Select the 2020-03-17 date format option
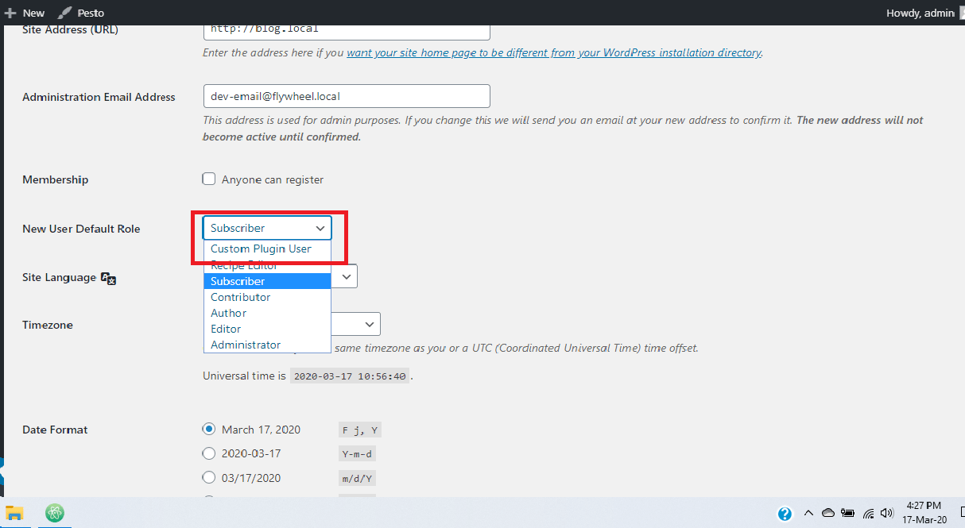The width and height of the screenshot is (965, 528). [209, 453]
